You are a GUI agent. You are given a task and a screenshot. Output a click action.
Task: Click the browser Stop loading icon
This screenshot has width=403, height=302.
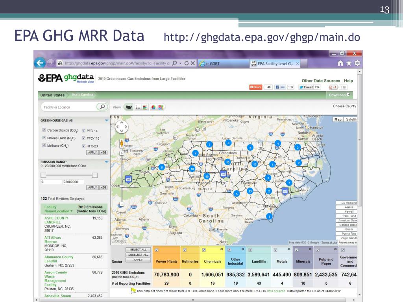tap(193, 63)
